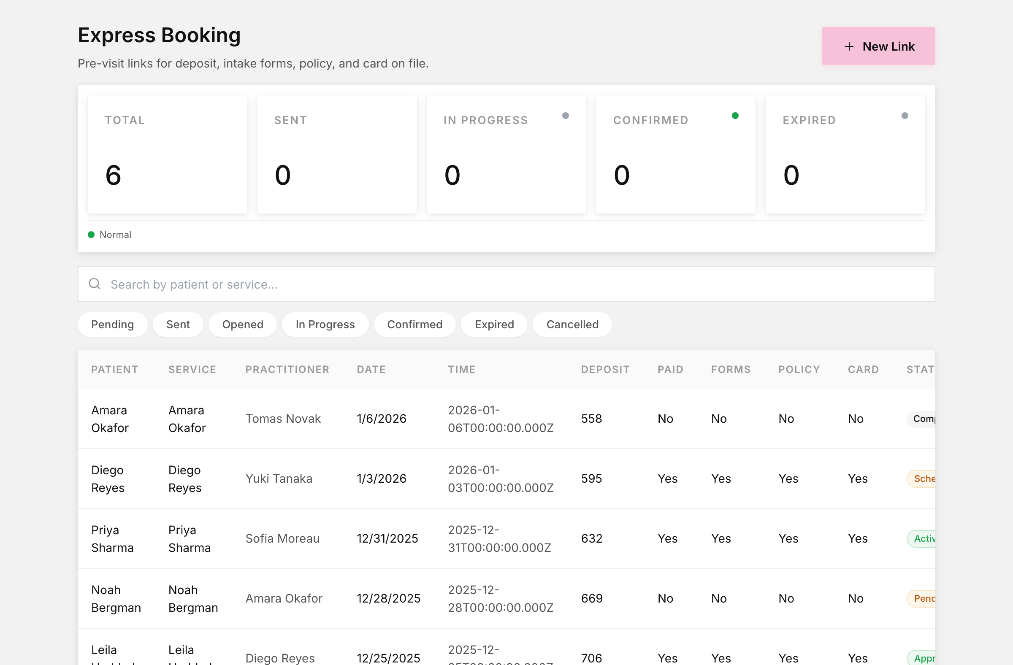Image resolution: width=1013 pixels, height=665 pixels.
Task: Click the gray dot on In Progress card
Action: [x=566, y=116]
